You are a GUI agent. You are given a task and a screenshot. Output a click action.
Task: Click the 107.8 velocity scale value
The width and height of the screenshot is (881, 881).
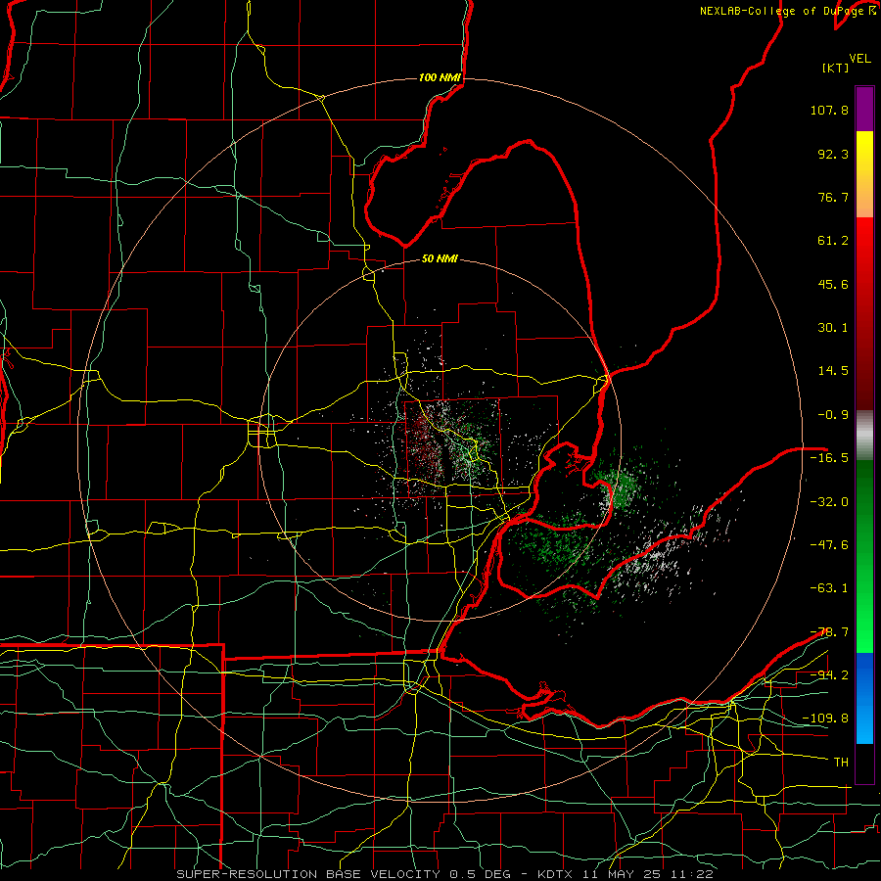point(829,110)
